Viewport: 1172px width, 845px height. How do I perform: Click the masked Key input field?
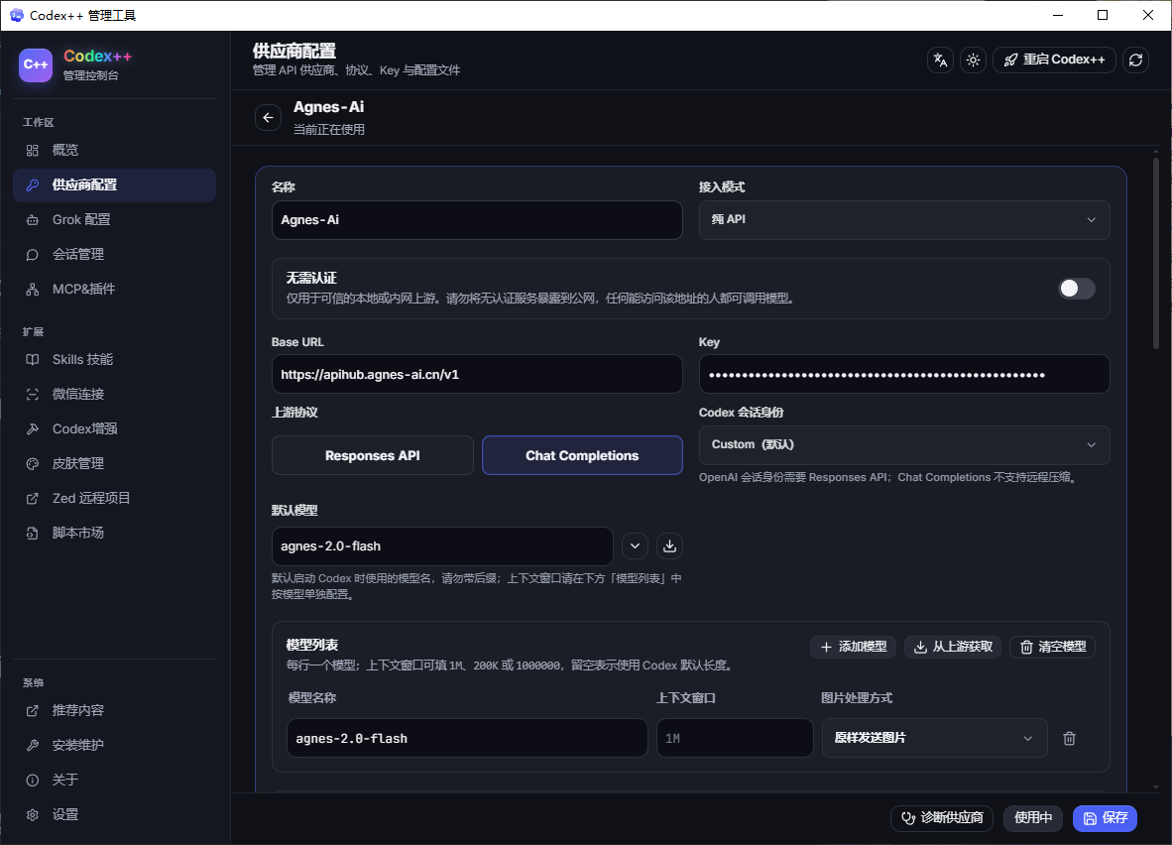tap(904, 374)
